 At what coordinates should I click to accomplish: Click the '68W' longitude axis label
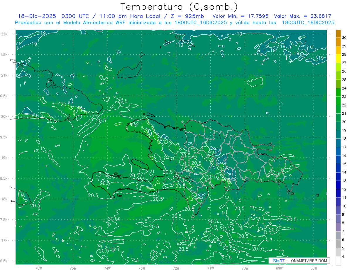313,268
